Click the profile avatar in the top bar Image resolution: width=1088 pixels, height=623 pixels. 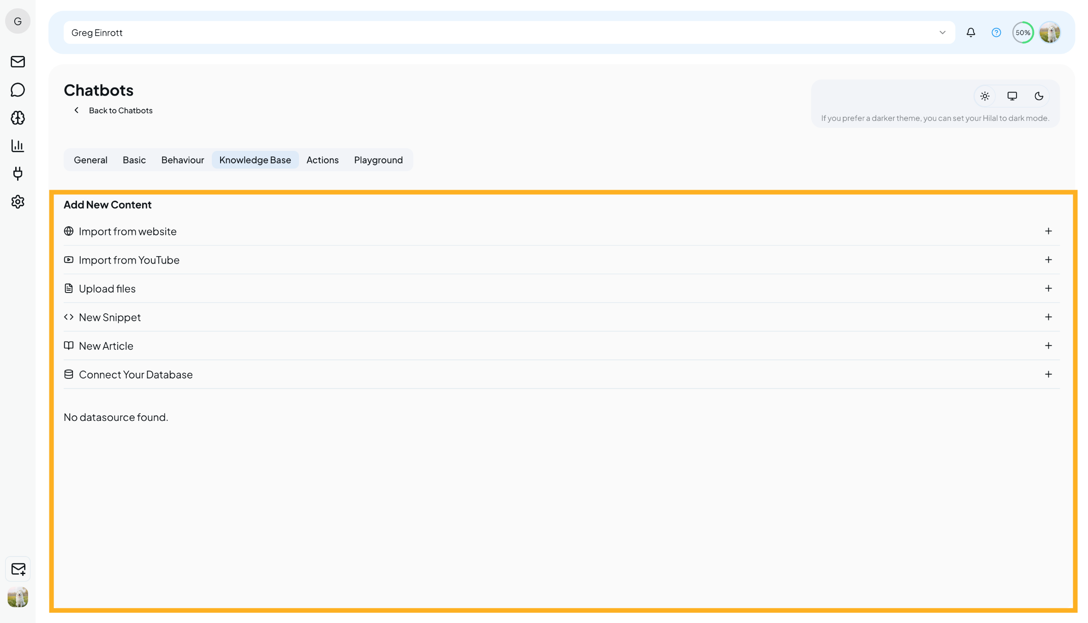pyautogui.click(x=1050, y=32)
